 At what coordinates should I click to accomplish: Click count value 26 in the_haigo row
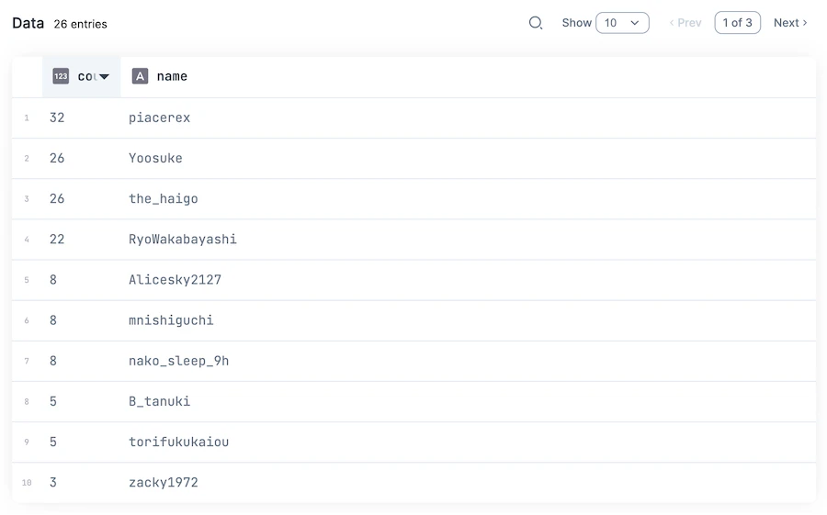click(57, 198)
